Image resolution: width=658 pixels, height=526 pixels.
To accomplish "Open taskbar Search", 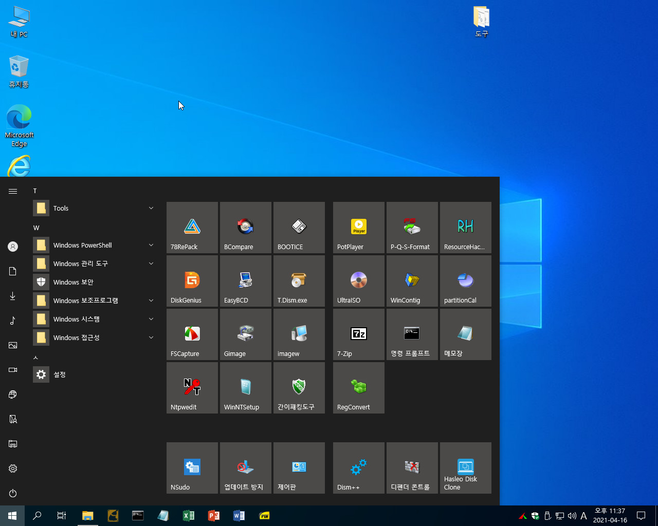I will pyautogui.click(x=37, y=516).
